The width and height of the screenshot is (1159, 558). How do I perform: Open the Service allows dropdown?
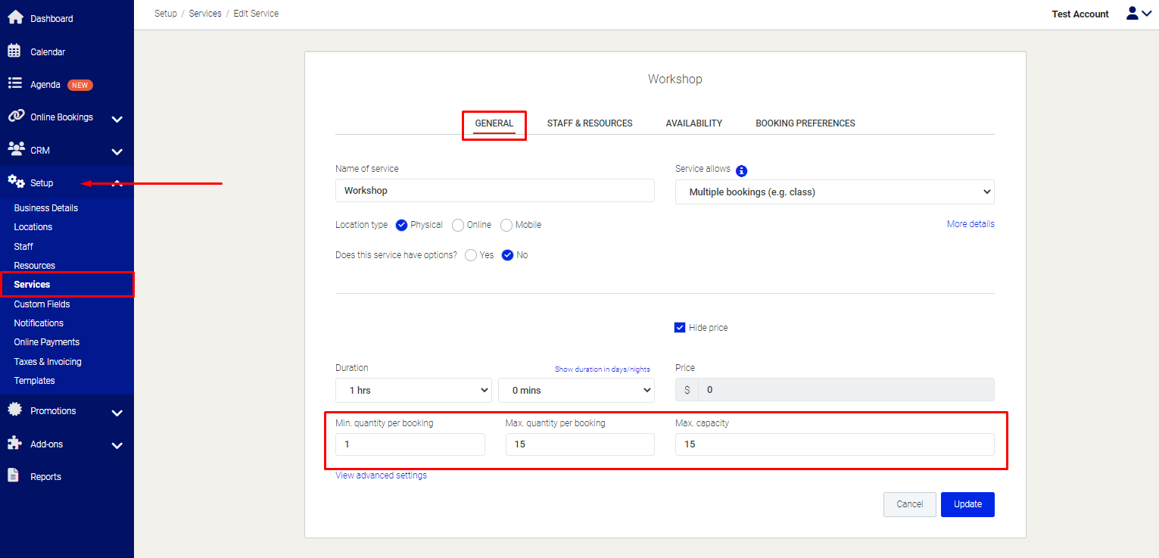[834, 192]
